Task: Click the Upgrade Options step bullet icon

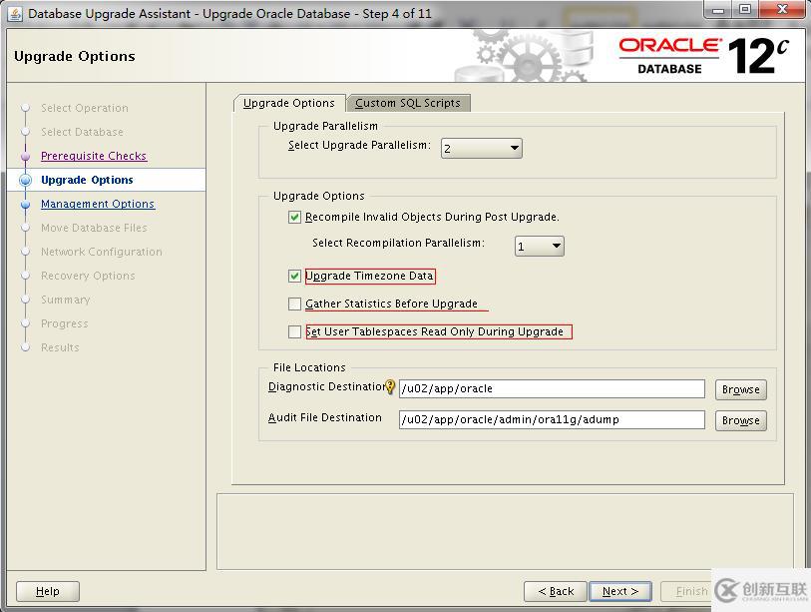Action: tap(25, 180)
